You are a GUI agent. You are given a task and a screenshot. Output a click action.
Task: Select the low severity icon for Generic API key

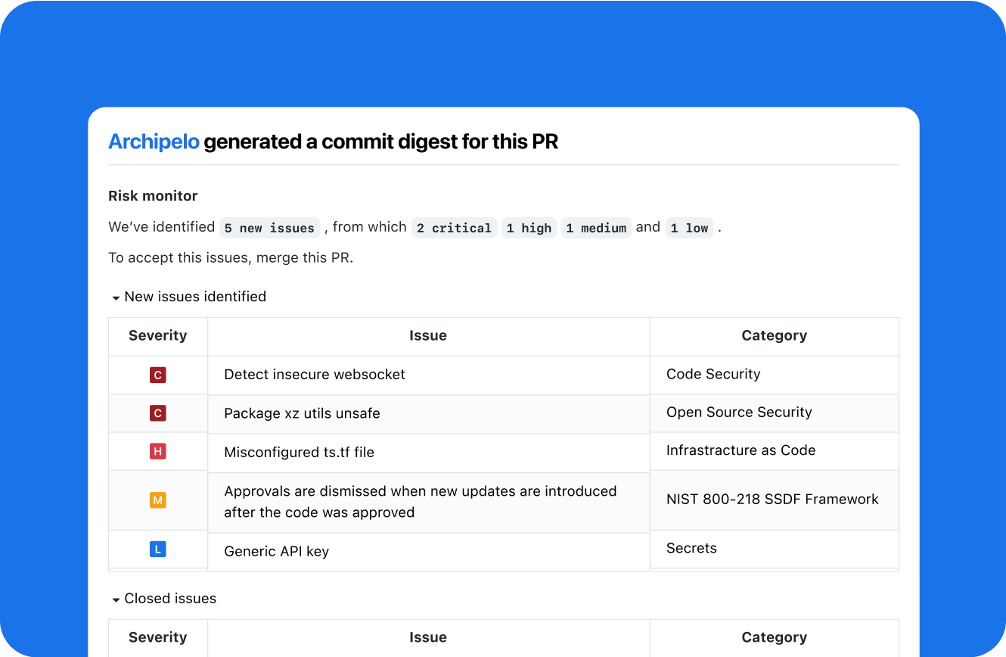[157, 551]
